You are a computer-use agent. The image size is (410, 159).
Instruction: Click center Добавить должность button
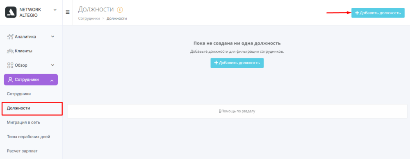237,63
